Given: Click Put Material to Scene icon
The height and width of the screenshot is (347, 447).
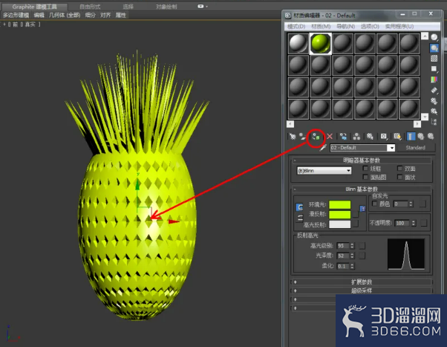Looking at the screenshot, I should tap(302, 137).
